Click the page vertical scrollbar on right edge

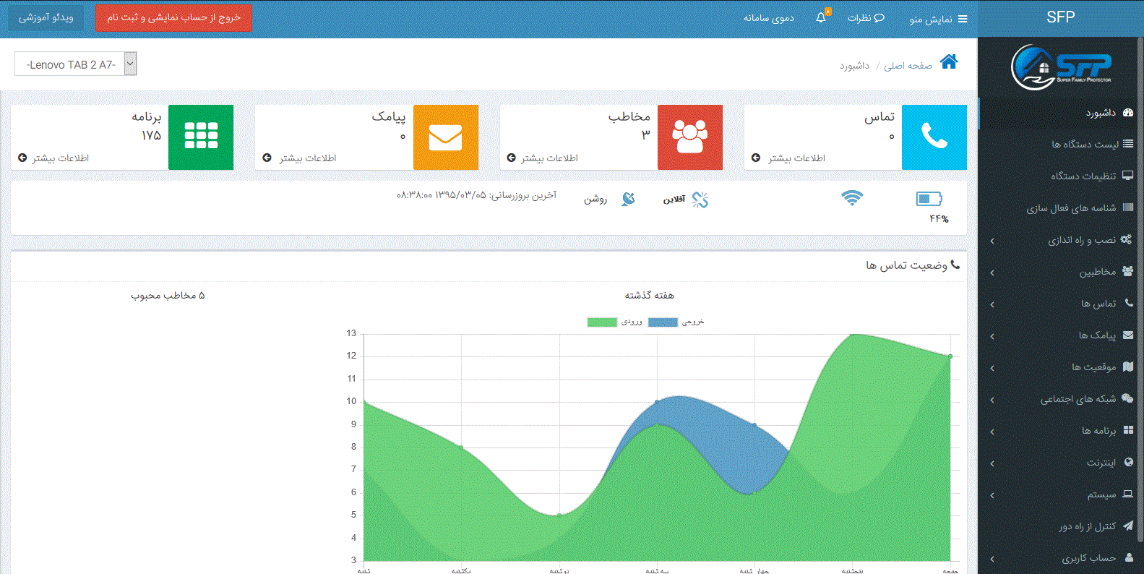1140,289
